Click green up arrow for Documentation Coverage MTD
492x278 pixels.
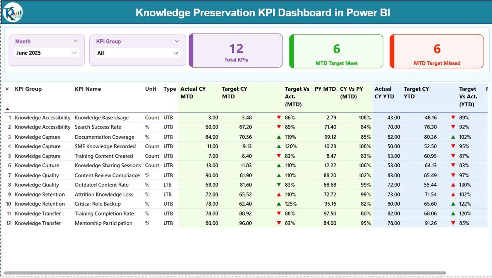(279, 137)
